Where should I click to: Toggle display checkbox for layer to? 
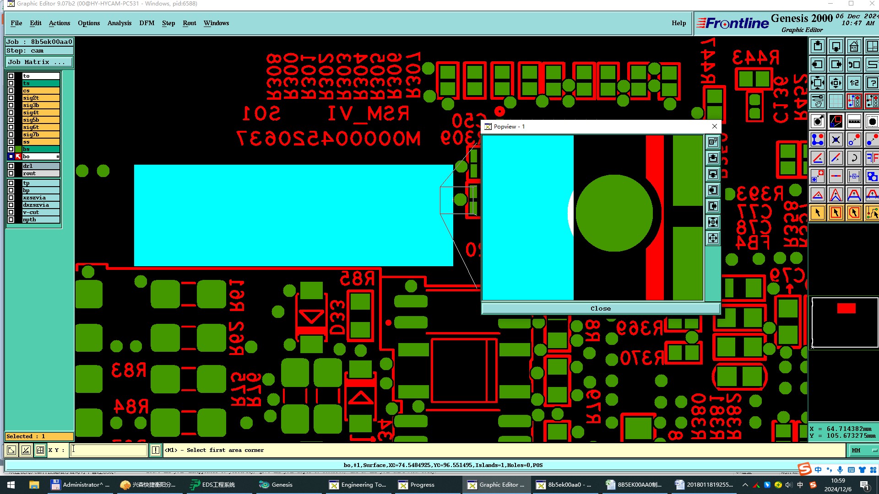click(x=11, y=76)
